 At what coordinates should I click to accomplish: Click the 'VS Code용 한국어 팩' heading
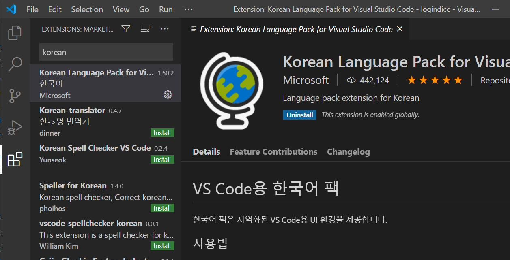pyautogui.click(x=266, y=189)
